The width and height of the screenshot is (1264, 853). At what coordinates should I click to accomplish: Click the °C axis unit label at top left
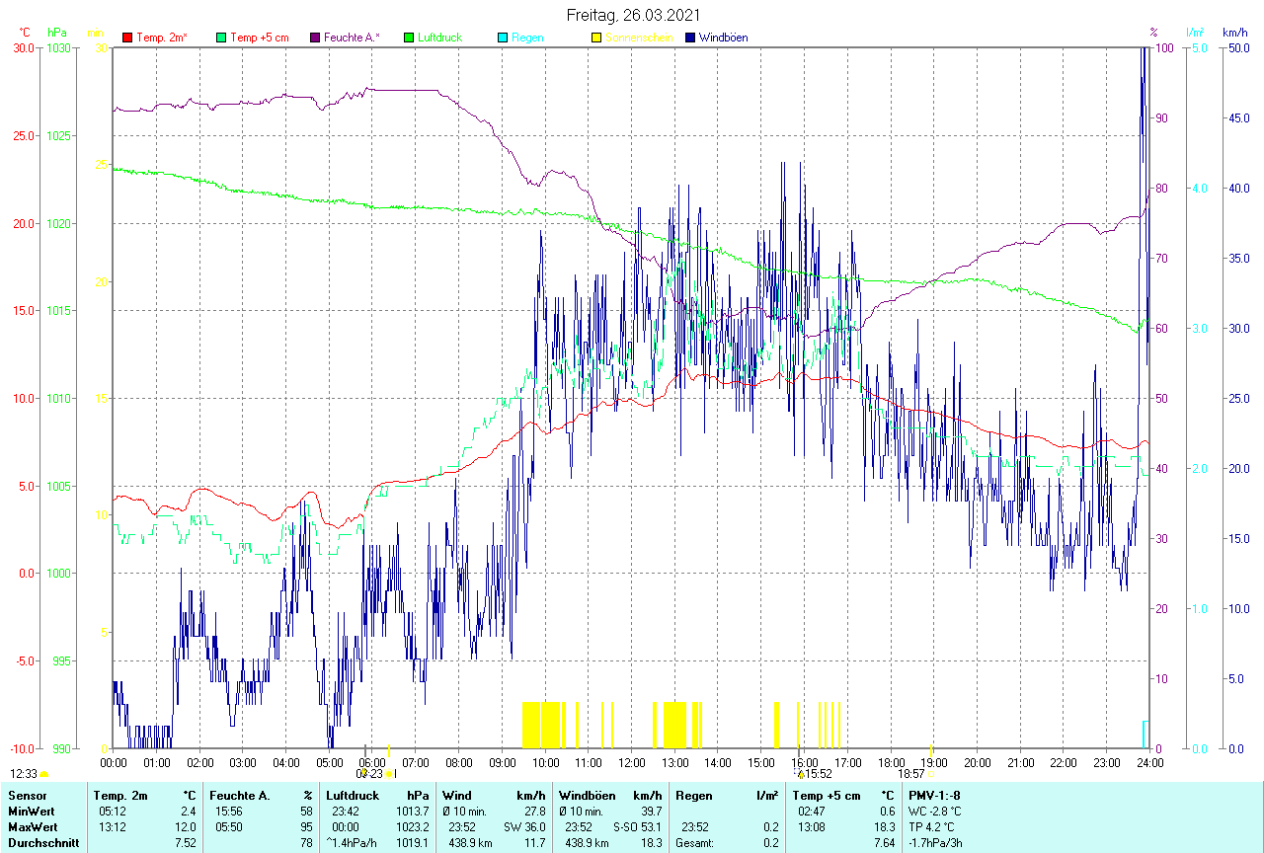click(26, 33)
